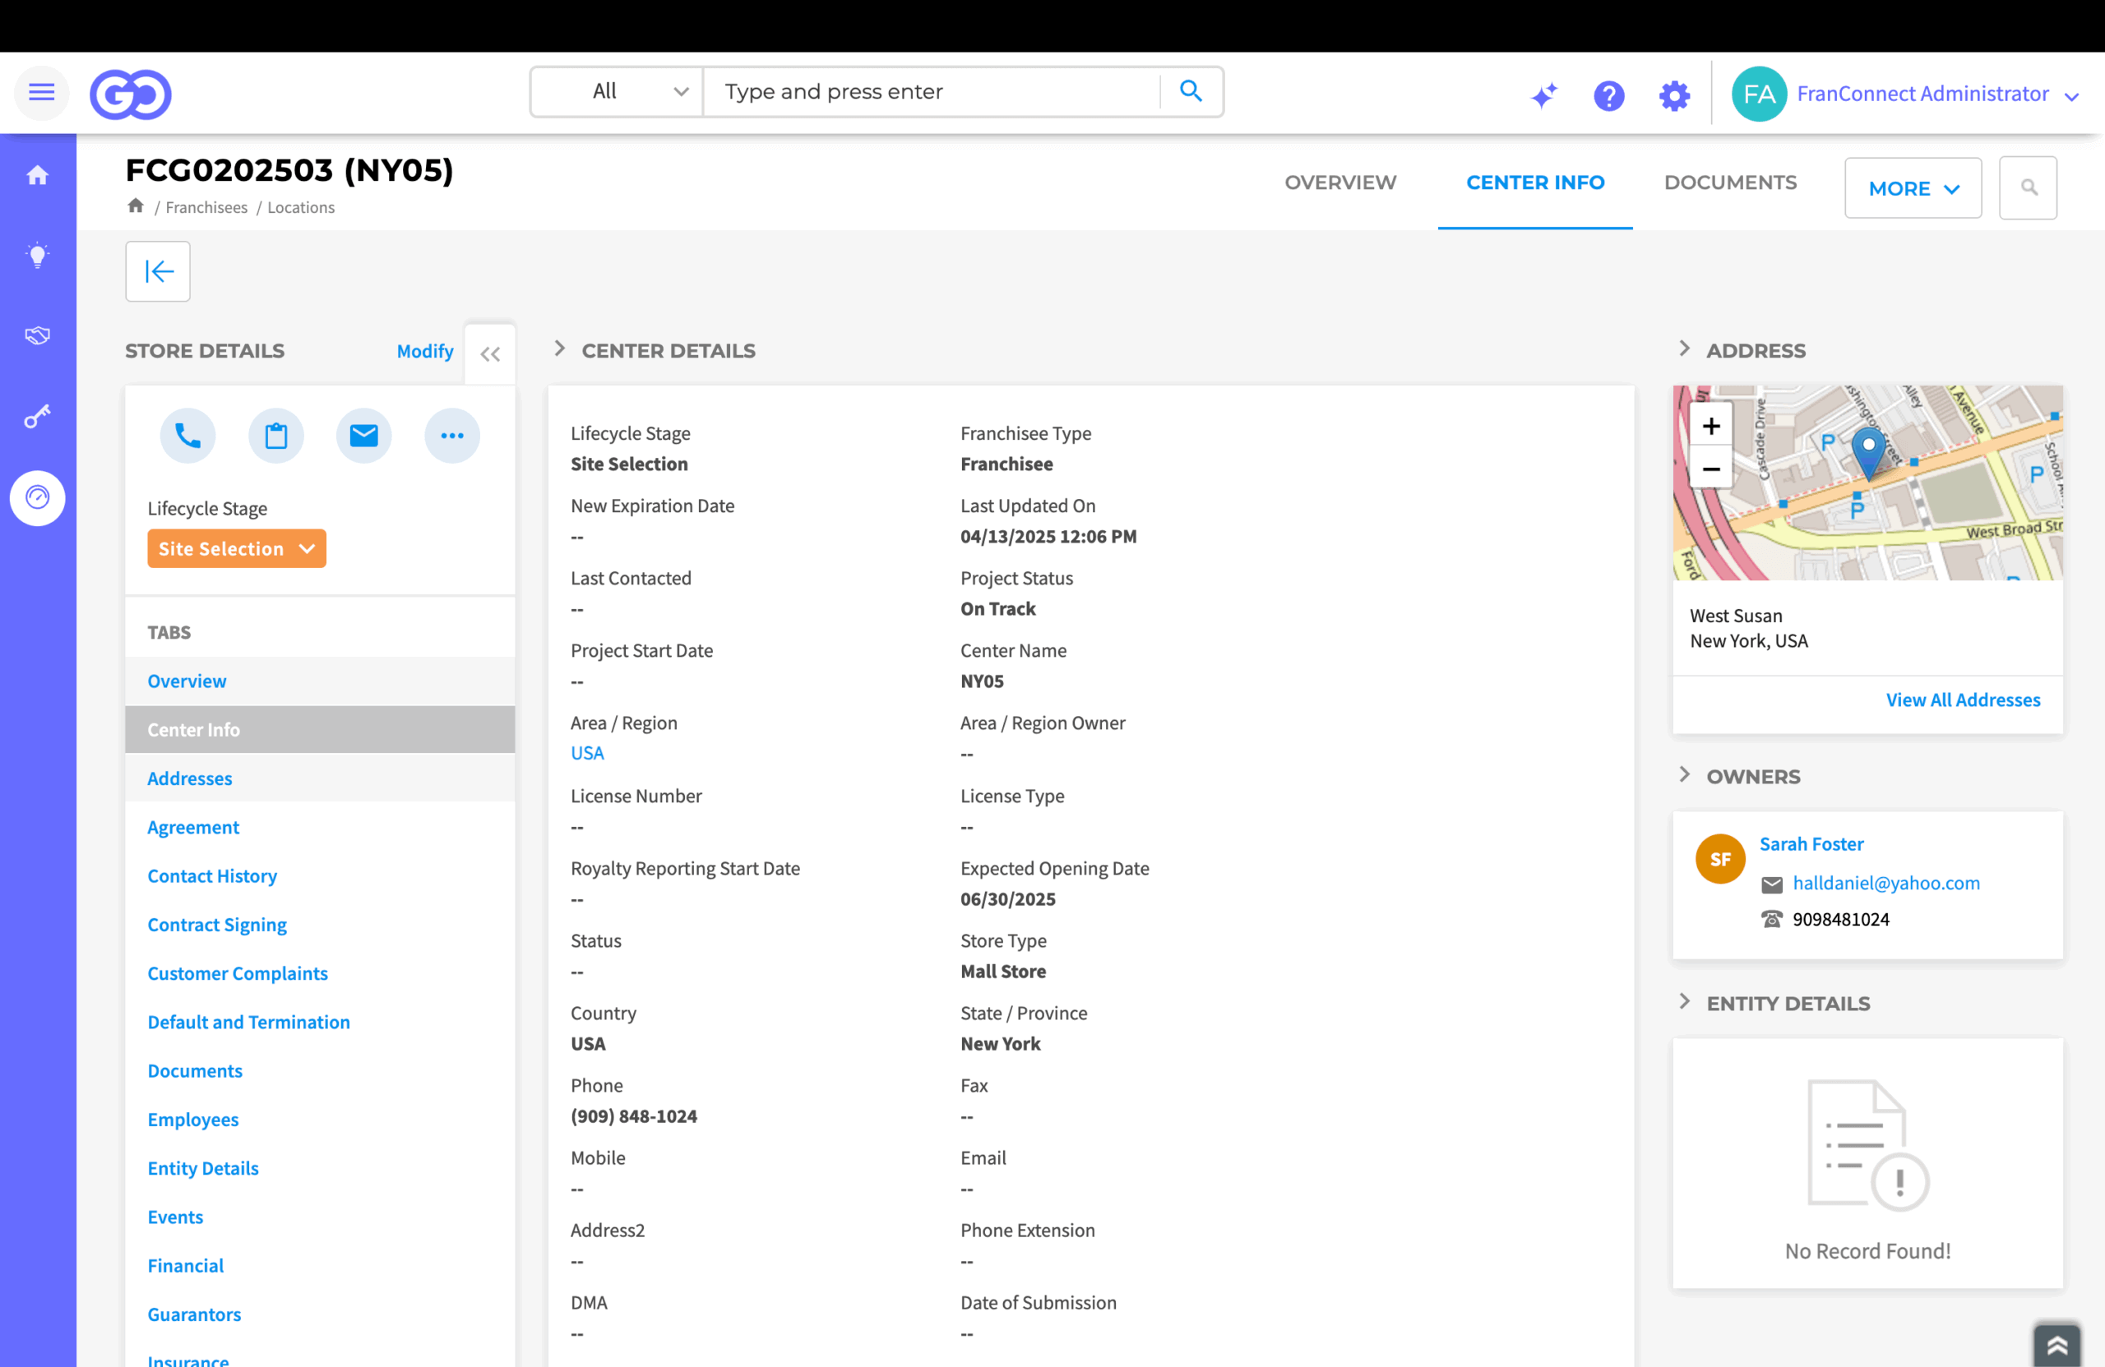Image resolution: width=2105 pixels, height=1367 pixels.
Task: Click the View All Addresses link
Action: point(1963,700)
